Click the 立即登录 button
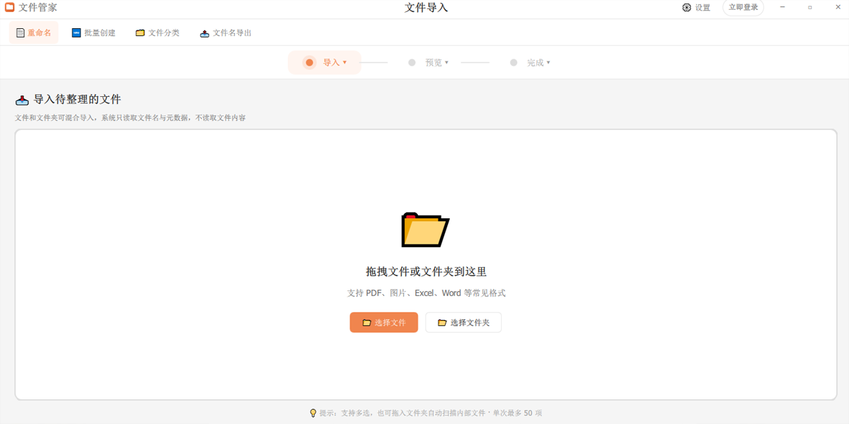Image resolution: width=849 pixels, height=424 pixels. point(743,8)
